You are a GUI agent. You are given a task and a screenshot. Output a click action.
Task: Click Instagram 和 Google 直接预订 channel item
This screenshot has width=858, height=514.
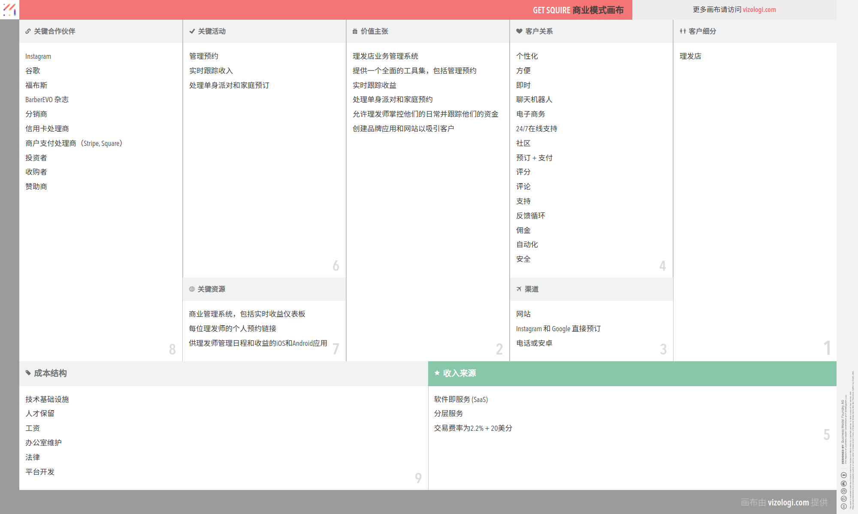pyautogui.click(x=558, y=329)
